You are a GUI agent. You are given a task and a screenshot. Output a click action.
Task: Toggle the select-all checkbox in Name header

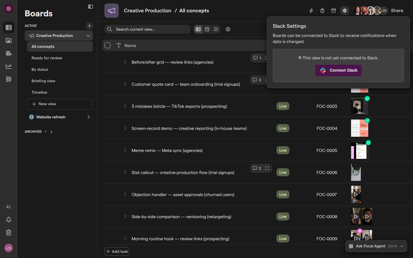click(x=108, y=45)
